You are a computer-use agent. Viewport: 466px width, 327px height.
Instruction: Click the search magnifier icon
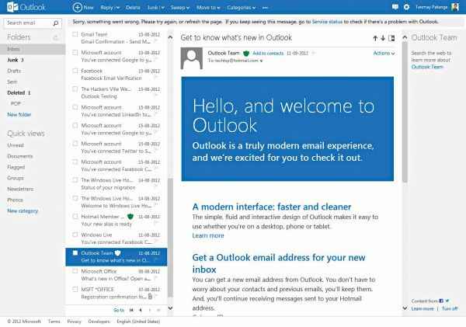tap(55, 23)
